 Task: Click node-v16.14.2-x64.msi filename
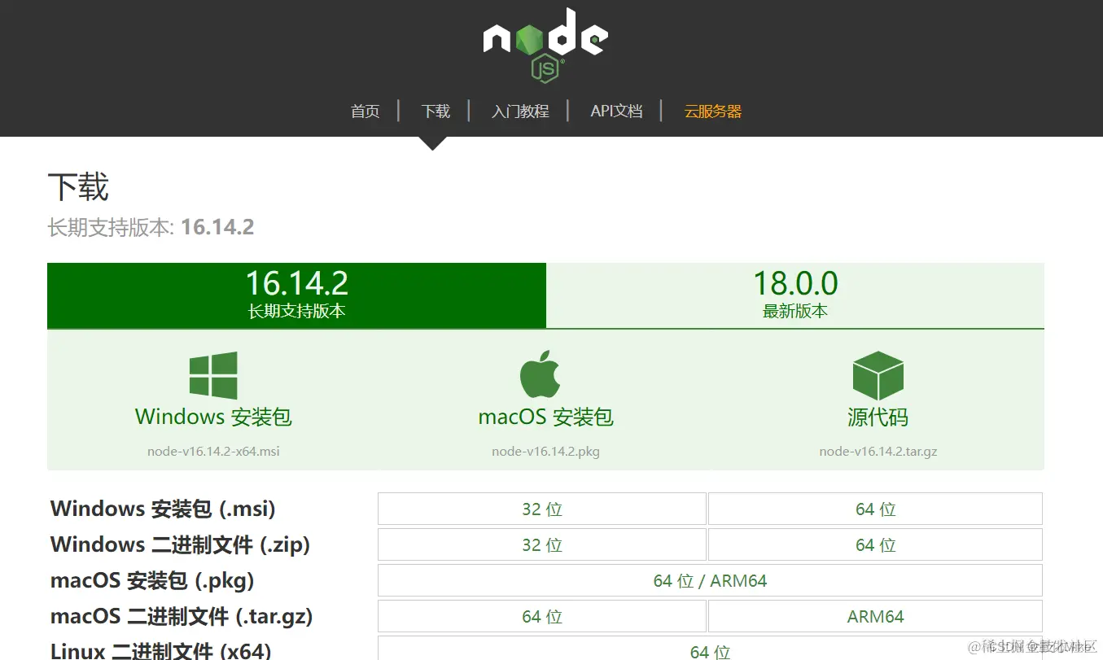[x=213, y=451]
